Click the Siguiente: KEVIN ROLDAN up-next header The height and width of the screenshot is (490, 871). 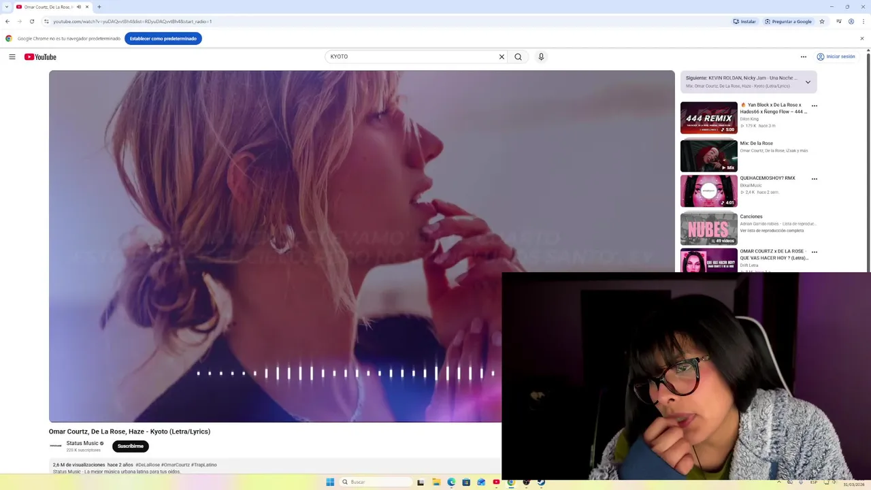[x=742, y=78]
